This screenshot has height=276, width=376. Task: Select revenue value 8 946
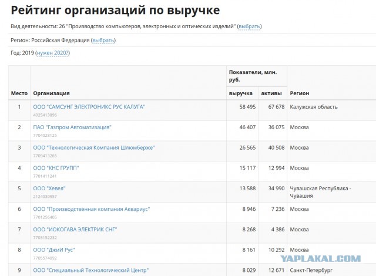click(x=249, y=209)
